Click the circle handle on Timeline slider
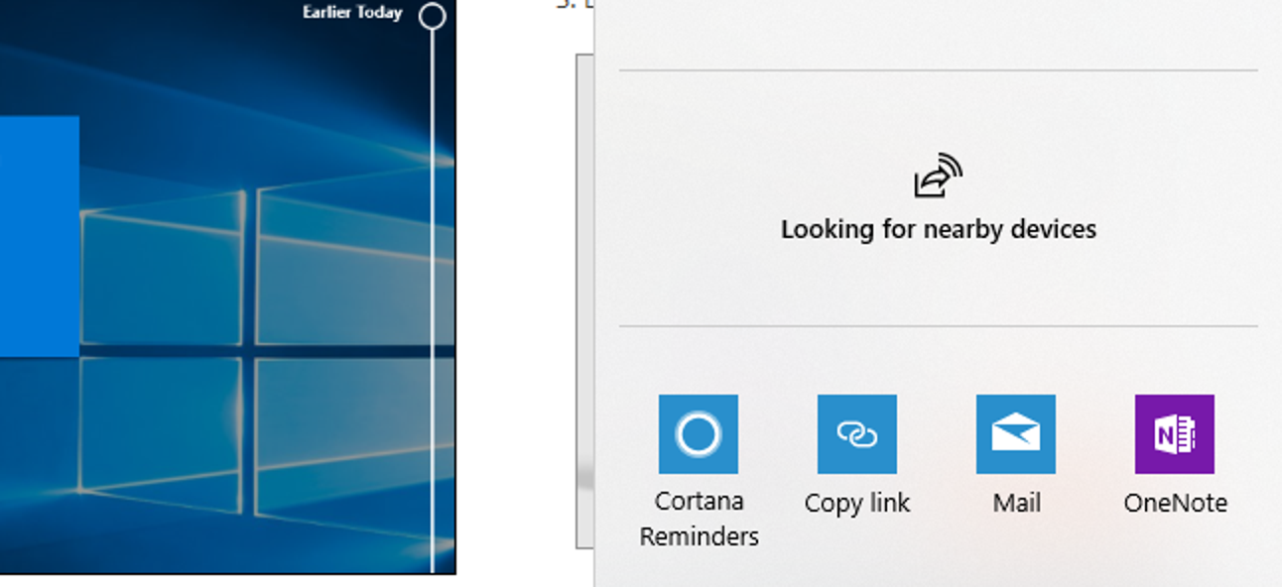Image resolution: width=1282 pixels, height=587 pixels. pos(432,16)
